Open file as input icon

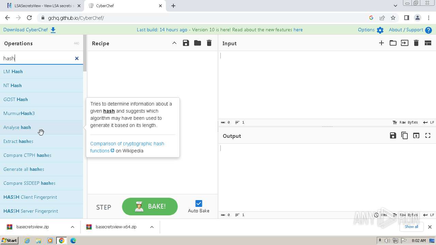click(405, 43)
